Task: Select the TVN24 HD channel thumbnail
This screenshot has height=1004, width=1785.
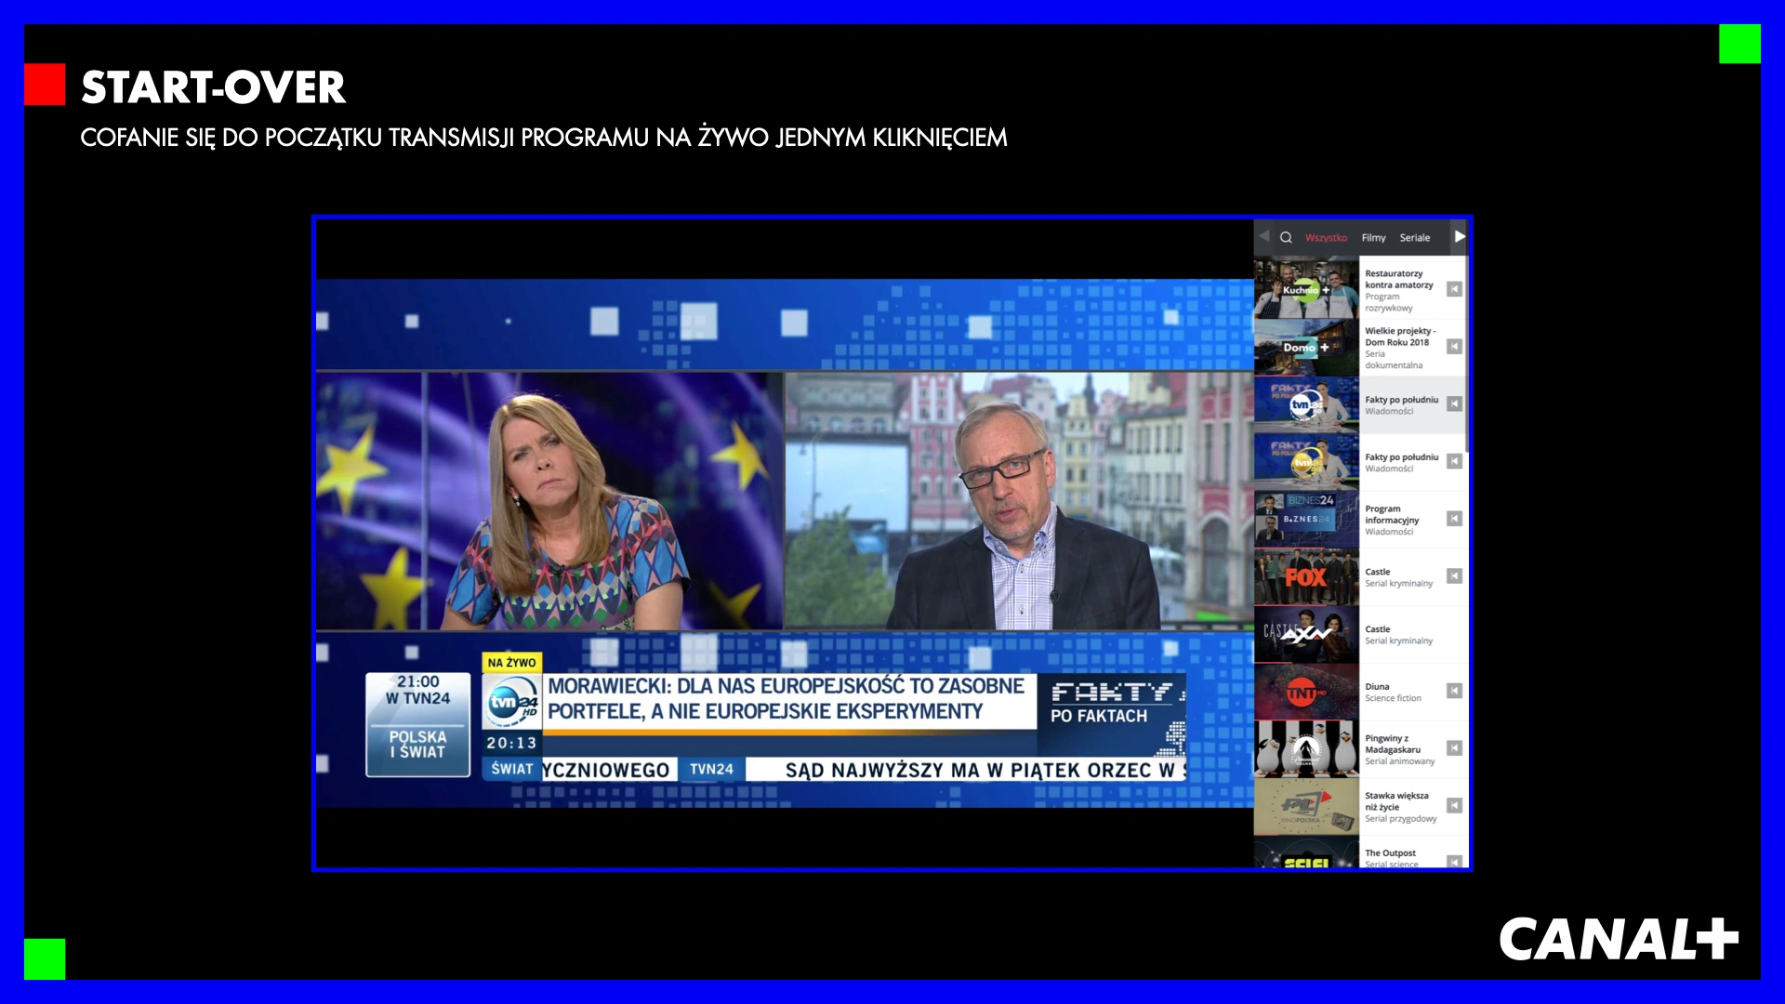Action: pyautogui.click(x=1306, y=403)
